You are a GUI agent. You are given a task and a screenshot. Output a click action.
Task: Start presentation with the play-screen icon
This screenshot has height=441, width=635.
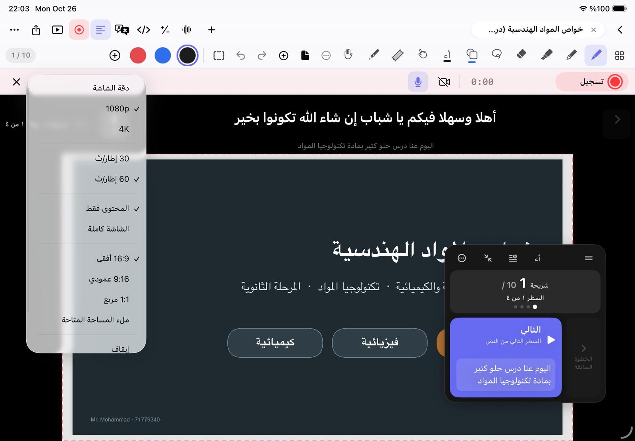point(58,30)
